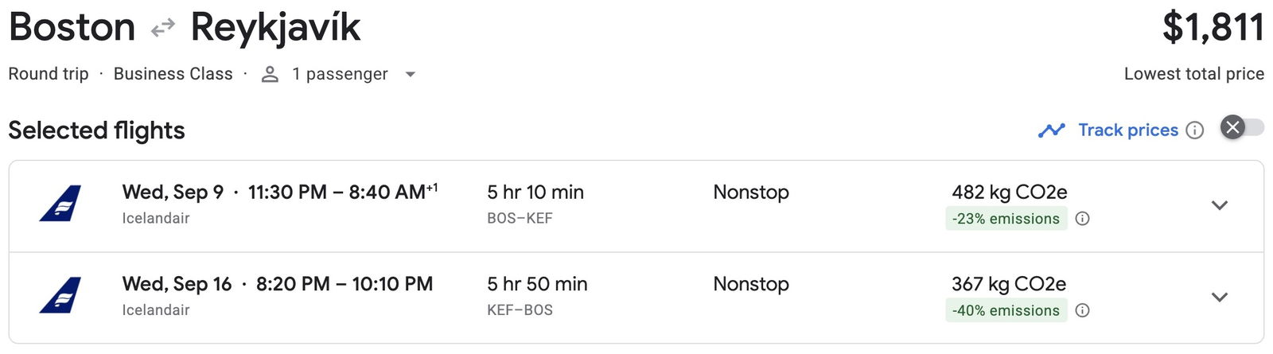Click the Track prices label

[1127, 130]
